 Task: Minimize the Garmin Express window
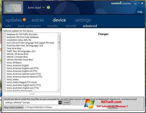[x=135, y=3]
